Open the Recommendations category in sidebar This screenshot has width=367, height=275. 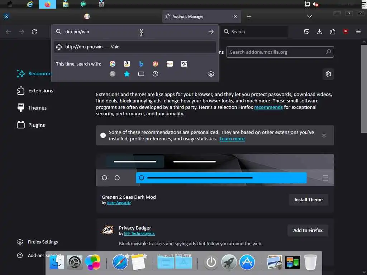point(34,73)
